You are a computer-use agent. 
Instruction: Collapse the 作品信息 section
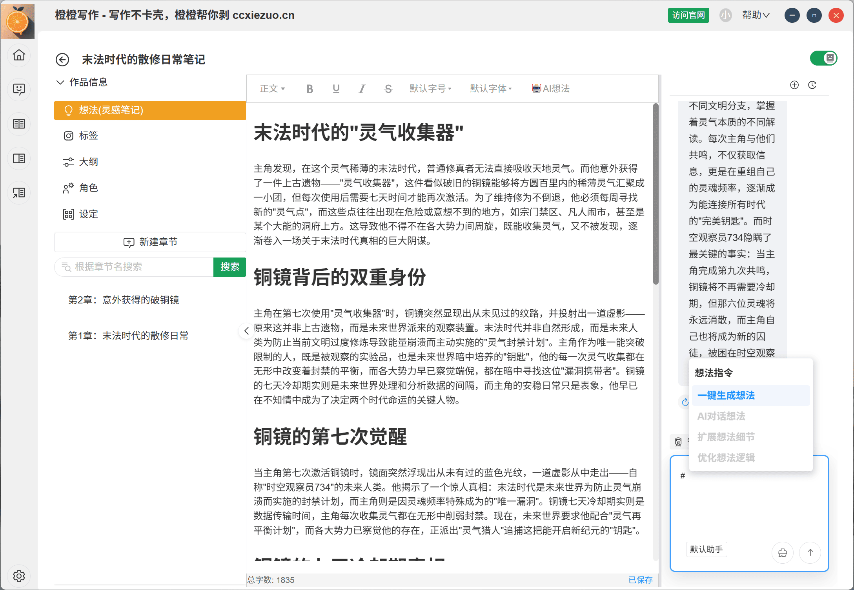click(60, 82)
